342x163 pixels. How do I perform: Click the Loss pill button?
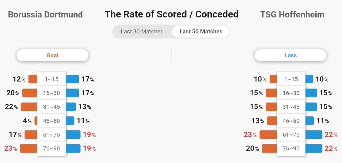coord(291,55)
